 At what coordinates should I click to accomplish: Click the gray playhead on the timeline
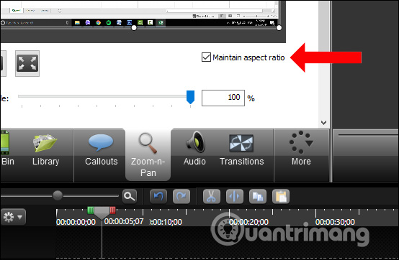pyautogui.click(x=102, y=213)
